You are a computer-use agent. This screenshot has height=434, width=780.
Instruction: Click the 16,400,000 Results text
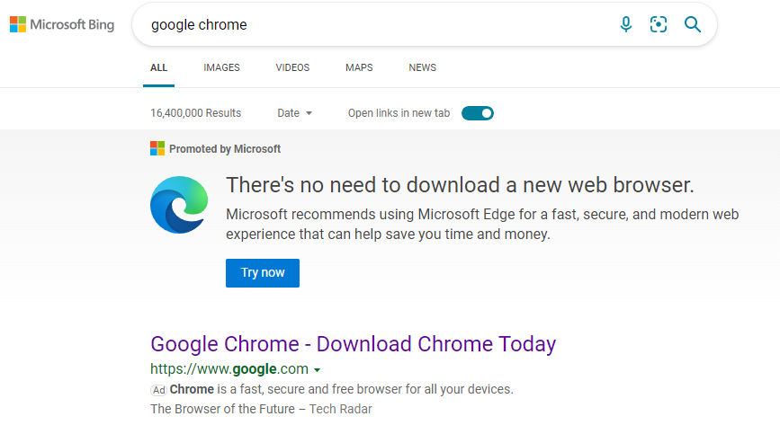[195, 113]
